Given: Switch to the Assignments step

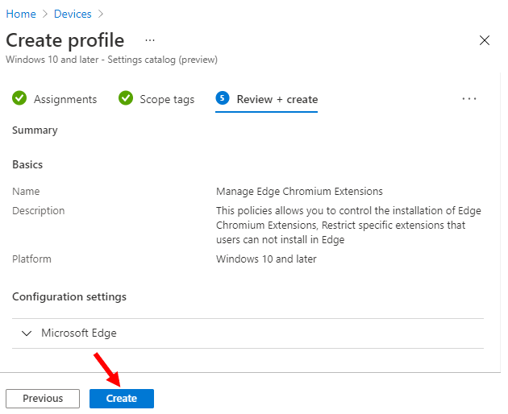Looking at the screenshot, I should coord(55,99).
